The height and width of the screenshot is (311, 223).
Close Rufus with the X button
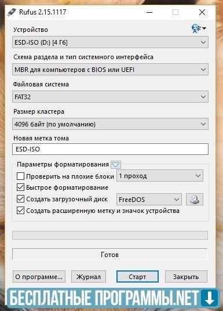202,12
